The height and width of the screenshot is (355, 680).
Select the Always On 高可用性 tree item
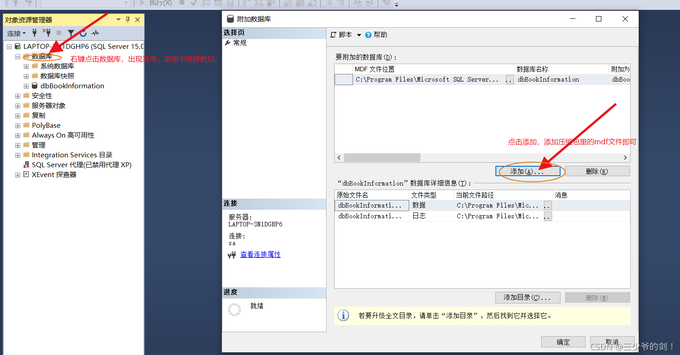(63, 135)
